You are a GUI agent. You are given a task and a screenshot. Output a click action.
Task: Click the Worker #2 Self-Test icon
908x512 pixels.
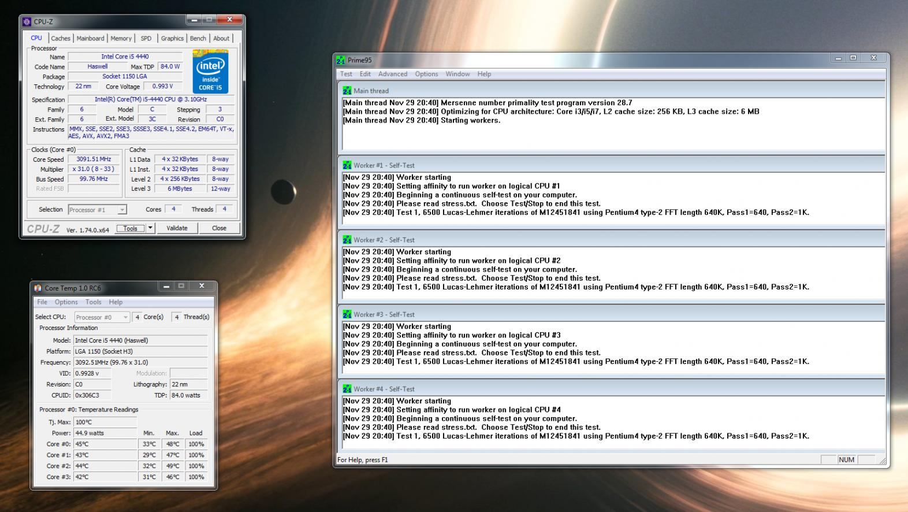coord(347,240)
